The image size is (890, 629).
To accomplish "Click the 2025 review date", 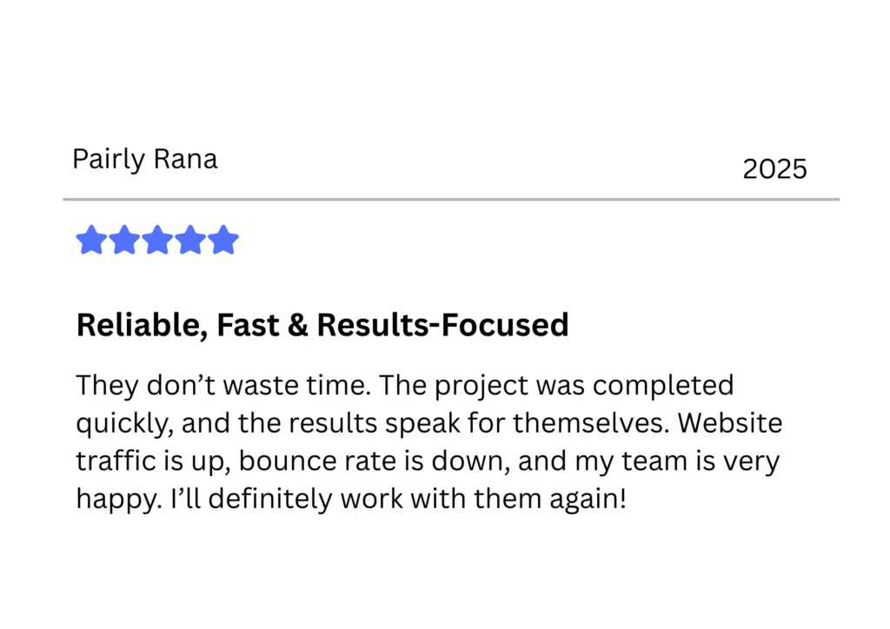I will 774,169.
